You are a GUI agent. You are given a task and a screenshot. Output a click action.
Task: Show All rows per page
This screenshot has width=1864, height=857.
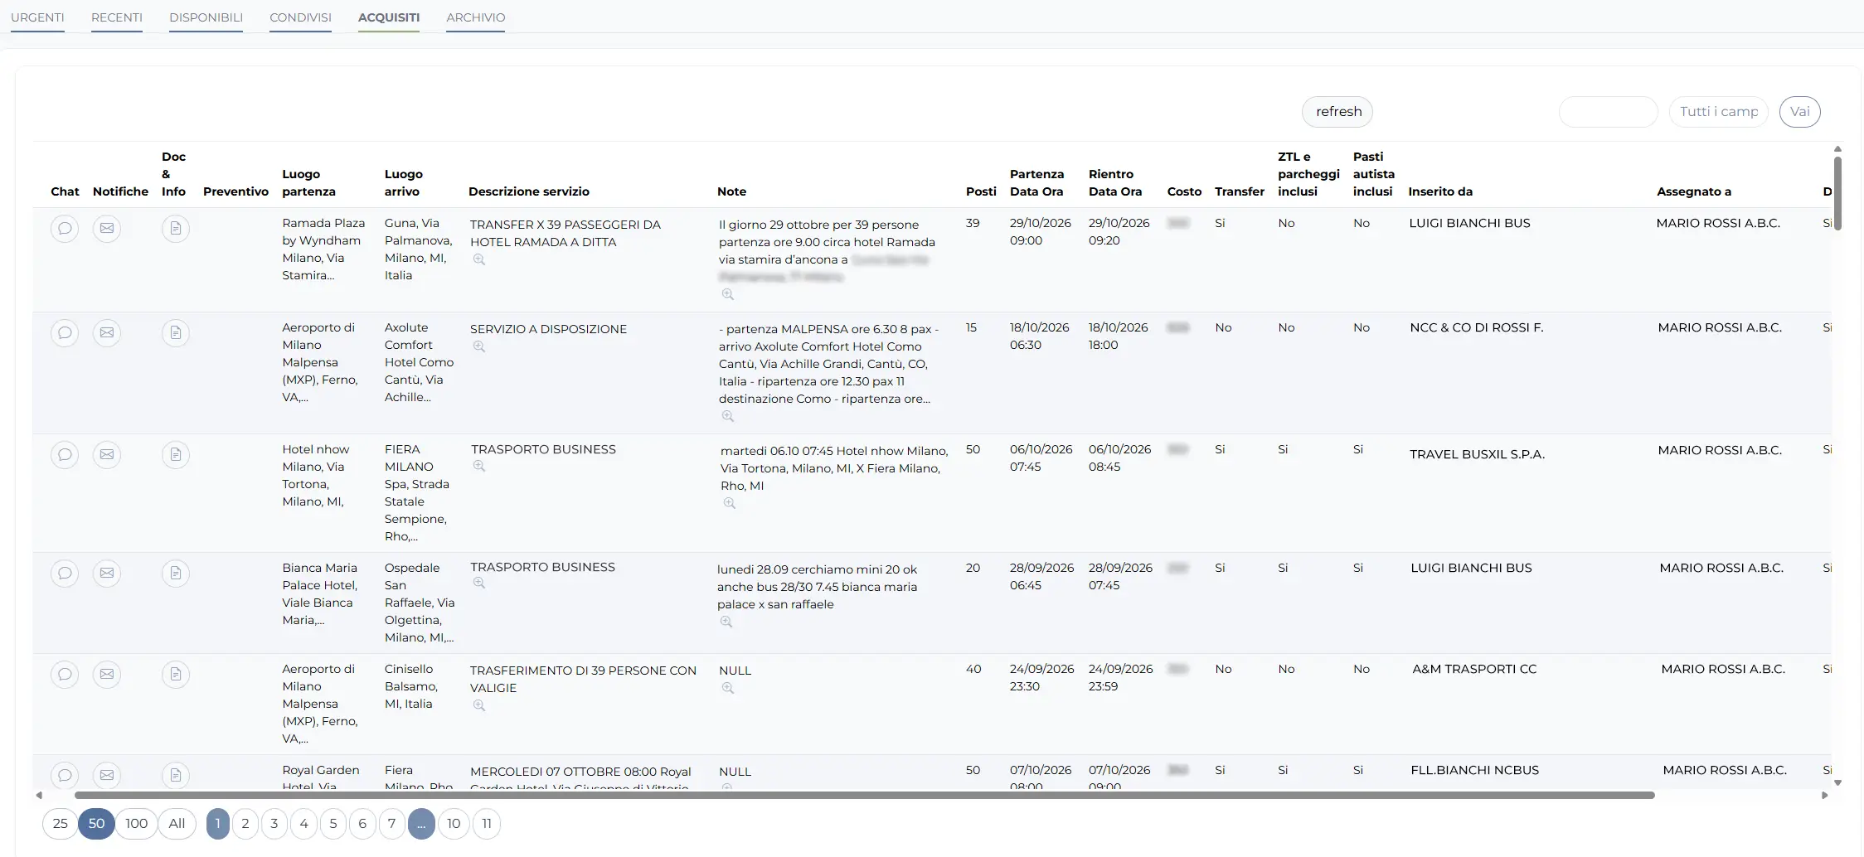coord(177,824)
